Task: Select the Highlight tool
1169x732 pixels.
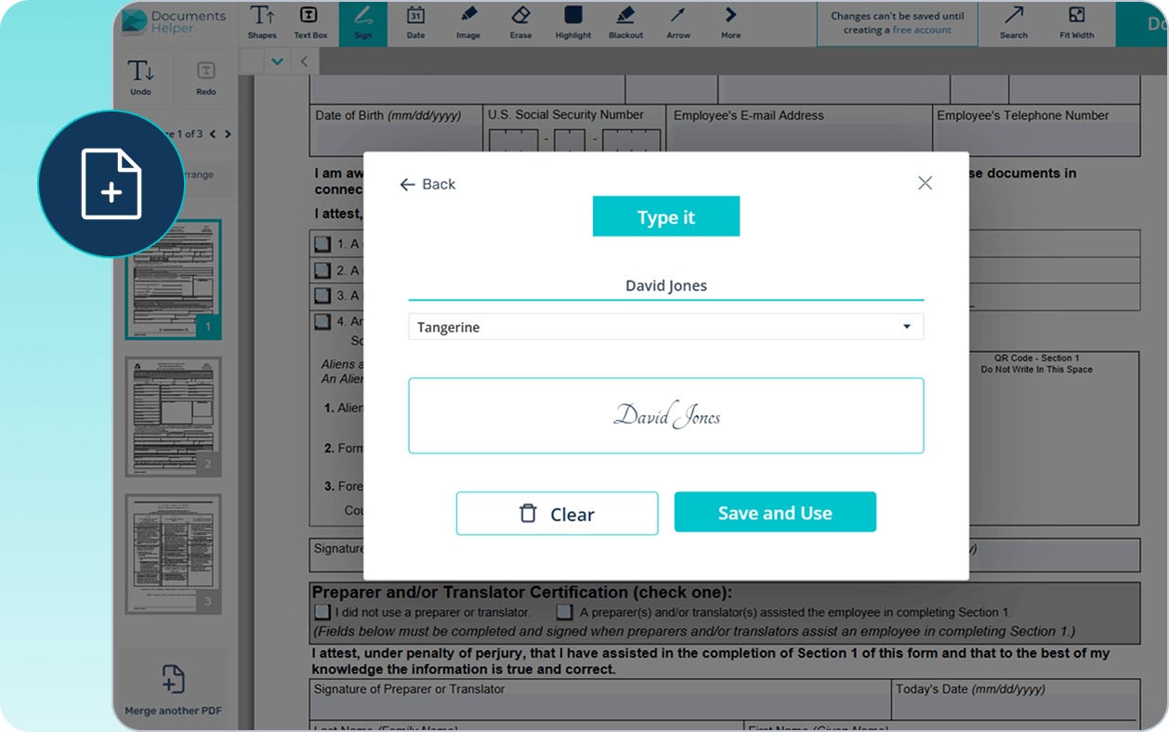Action: pyautogui.click(x=573, y=22)
